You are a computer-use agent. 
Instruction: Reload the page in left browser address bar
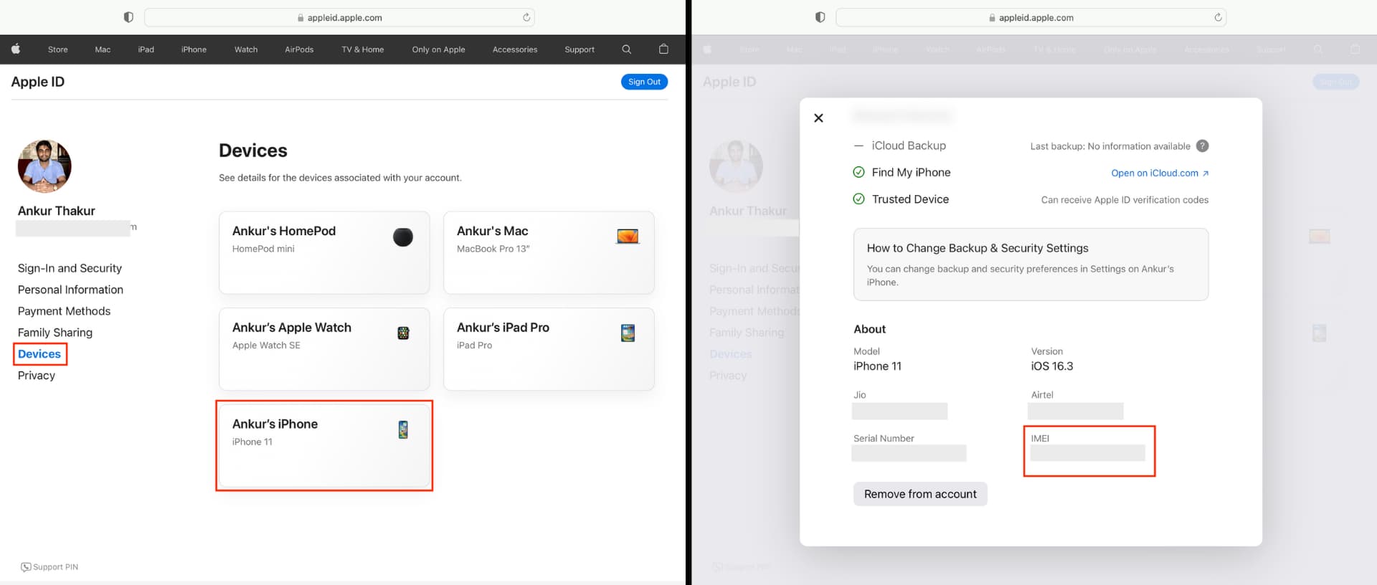tap(526, 17)
